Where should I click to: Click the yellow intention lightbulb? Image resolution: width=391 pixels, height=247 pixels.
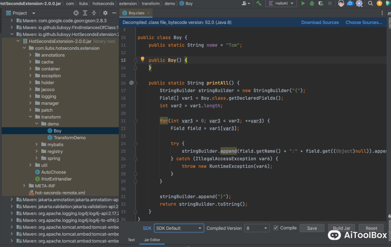coord(142,59)
